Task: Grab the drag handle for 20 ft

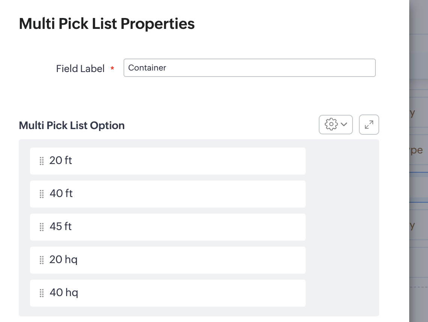Action: tap(42, 161)
